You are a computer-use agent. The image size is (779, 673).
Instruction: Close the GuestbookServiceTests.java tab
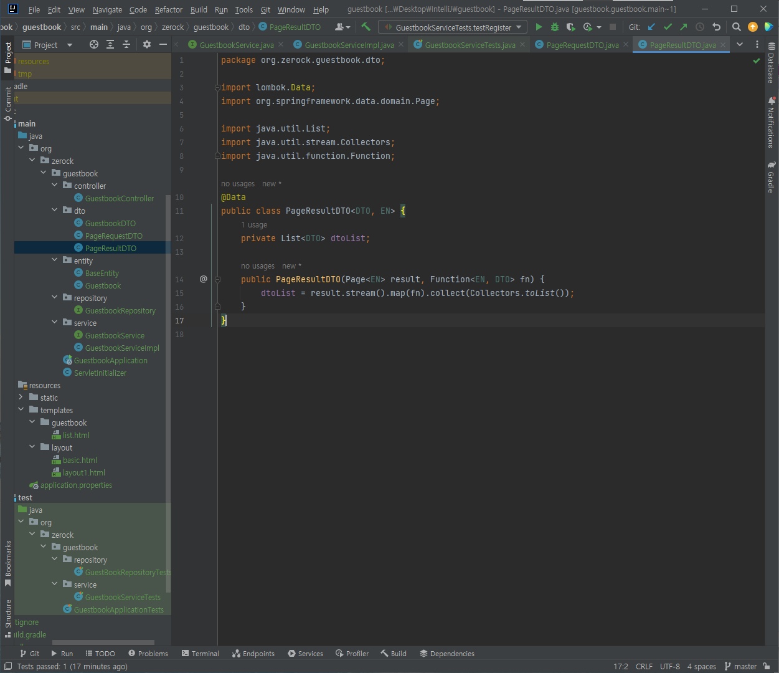(522, 44)
